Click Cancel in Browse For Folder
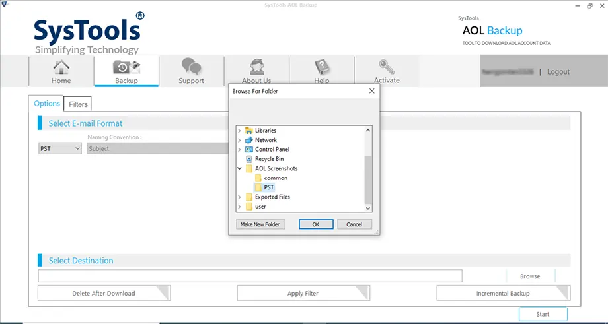This screenshot has width=608, height=324. click(354, 224)
